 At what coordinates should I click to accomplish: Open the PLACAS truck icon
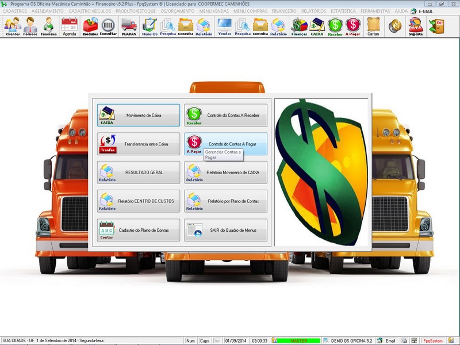click(129, 26)
